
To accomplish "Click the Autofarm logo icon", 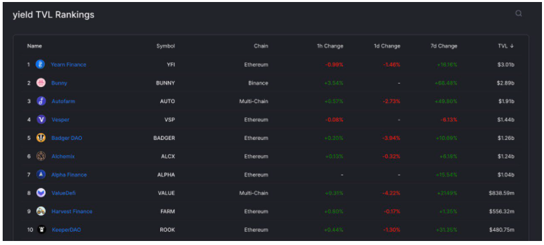I will 41,101.
